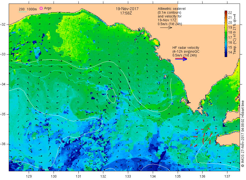Image resolution: width=246 pixels, height=180 pixels.
Task: Click longitude label 134 on bottom axis
Action: [x=153, y=176]
